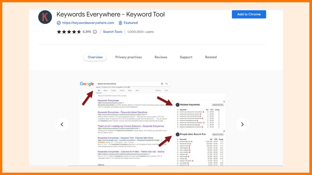Open the 'Keywords Everywhere' first search result

pos(108,101)
